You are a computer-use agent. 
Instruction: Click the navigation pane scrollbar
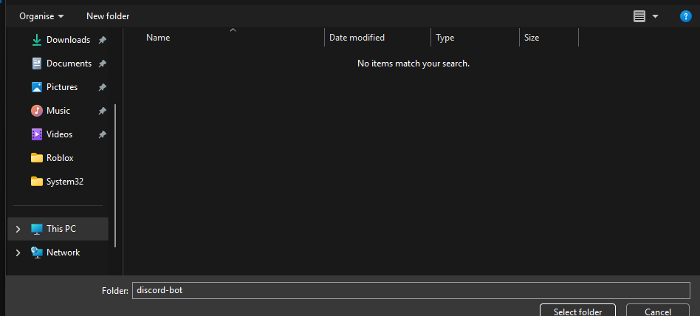click(x=116, y=176)
